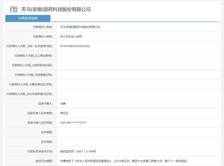
Task: Click the 证件类型 label
Action: 47,132
